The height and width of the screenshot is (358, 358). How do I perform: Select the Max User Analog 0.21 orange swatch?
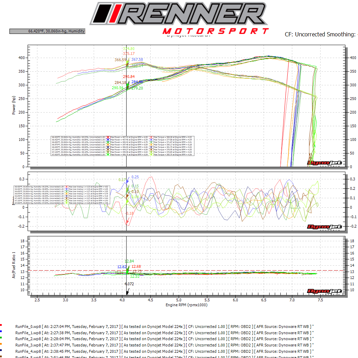[x=67, y=194]
